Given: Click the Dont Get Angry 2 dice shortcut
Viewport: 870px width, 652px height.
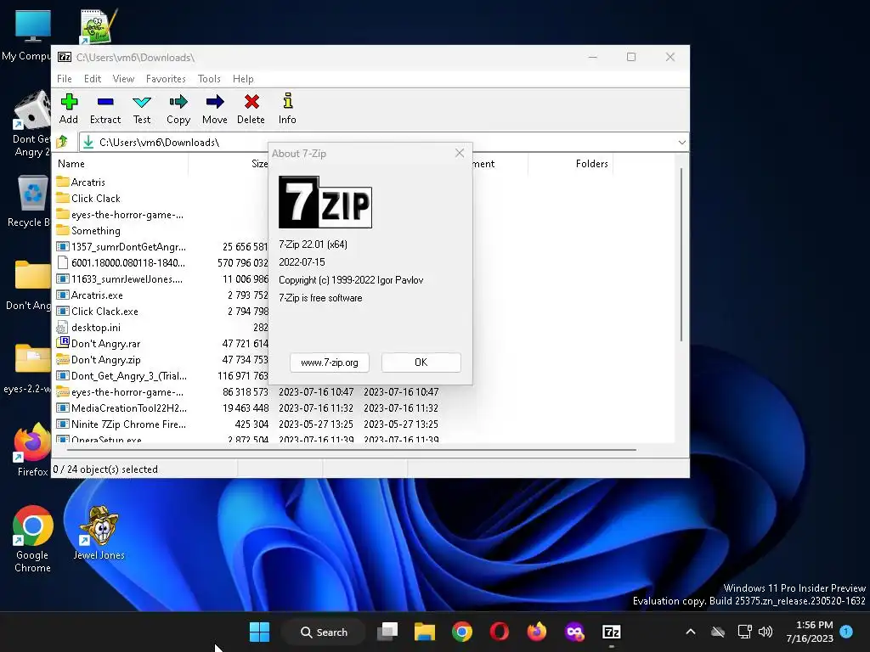Looking at the screenshot, I should click(31, 124).
